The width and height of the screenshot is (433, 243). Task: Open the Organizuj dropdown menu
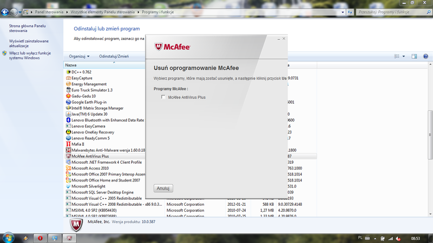[79, 56]
